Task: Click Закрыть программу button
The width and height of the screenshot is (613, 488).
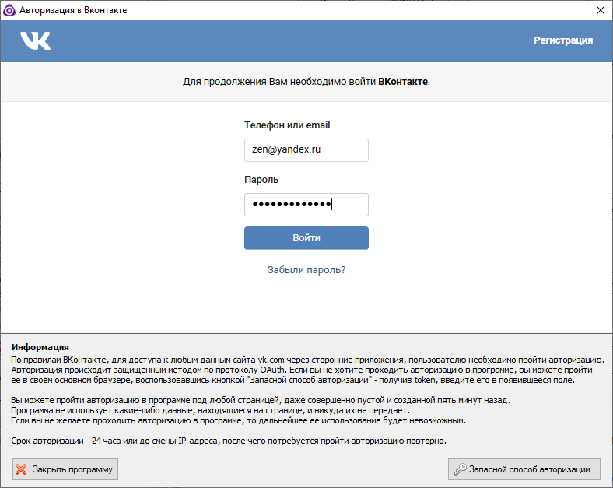Action: (65, 469)
